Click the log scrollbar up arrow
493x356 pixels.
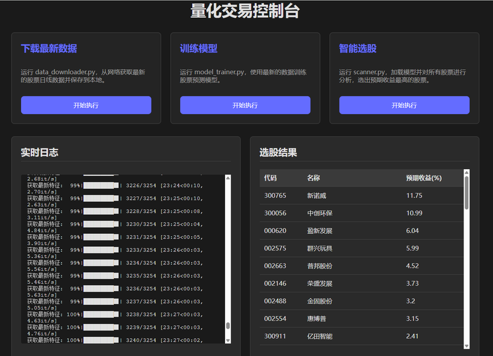click(228, 179)
